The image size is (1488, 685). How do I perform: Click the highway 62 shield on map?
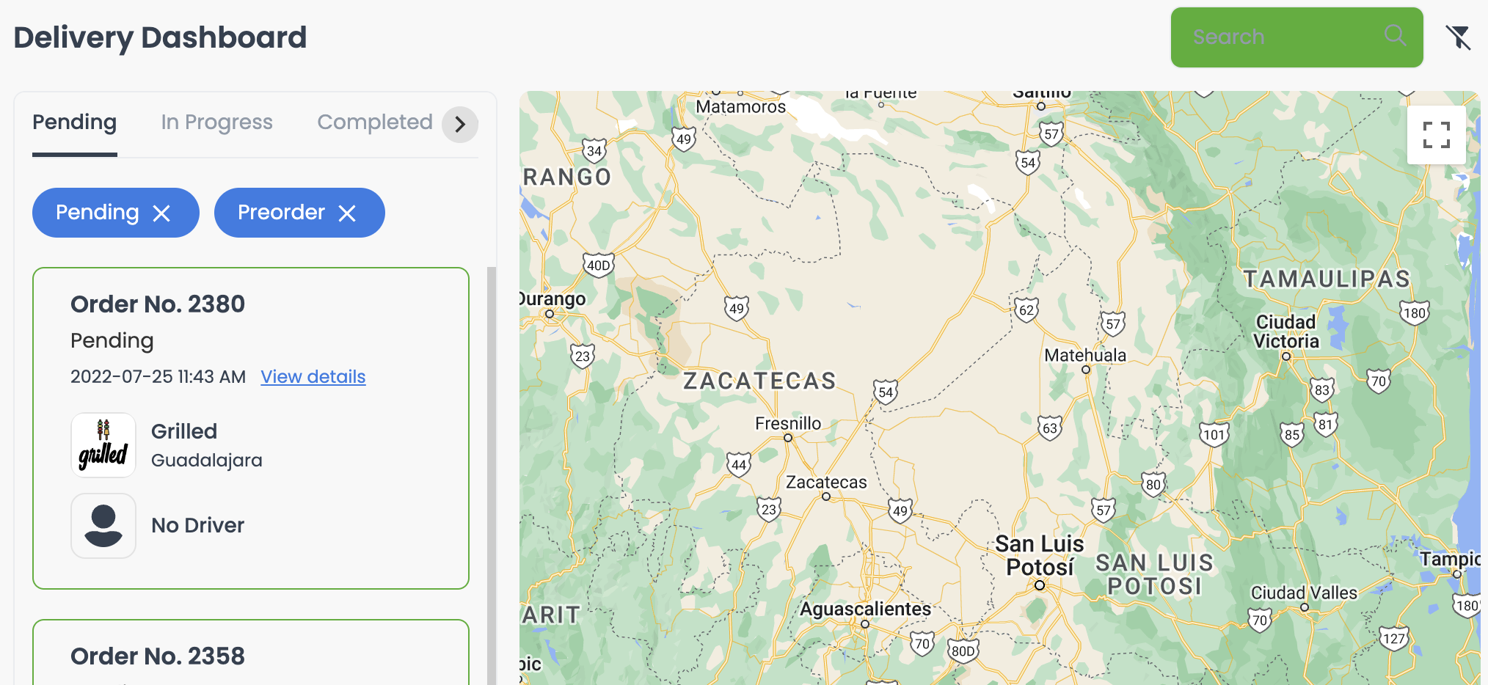(1026, 310)
